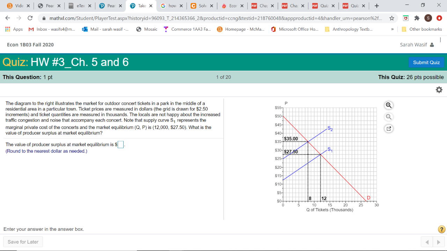The image size is (447, 251).
Task: Open Anthropology Textb... bookmark folder
Action: (x=349, y=29)
